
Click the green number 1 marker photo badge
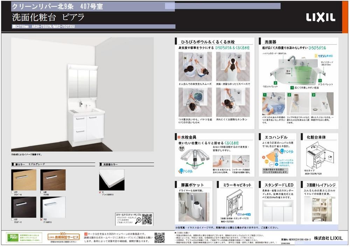coord(265,95)
